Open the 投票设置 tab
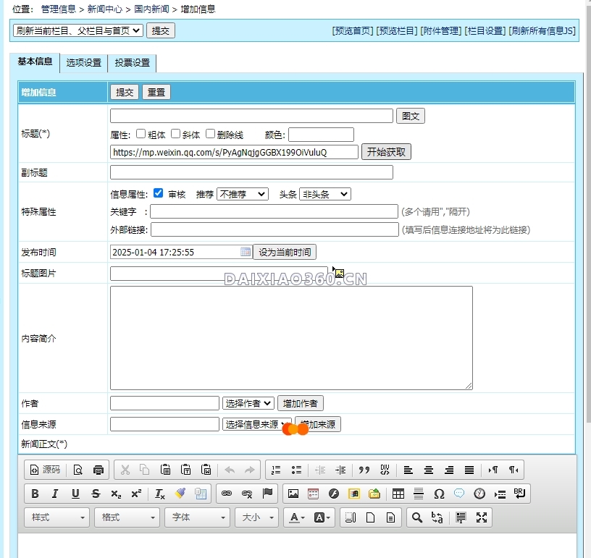591x558 pixels. click(133, 63)
